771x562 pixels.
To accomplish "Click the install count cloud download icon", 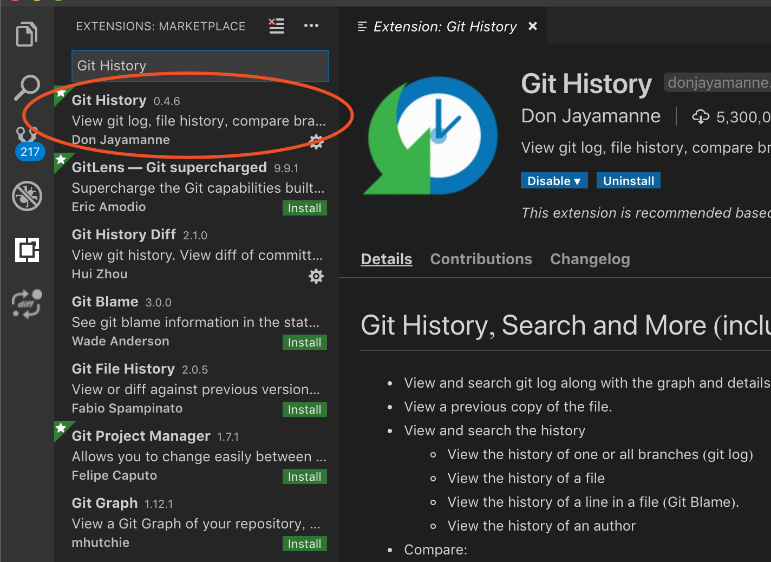I will (701, 116).
